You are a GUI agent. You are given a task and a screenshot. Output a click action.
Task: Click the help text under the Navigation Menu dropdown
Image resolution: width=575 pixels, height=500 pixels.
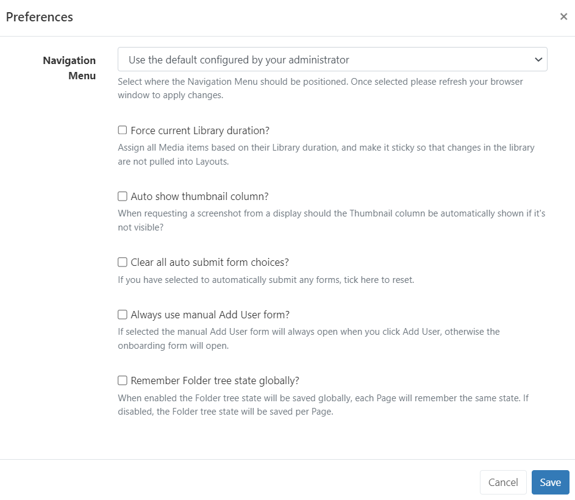(x=320, y=88)
